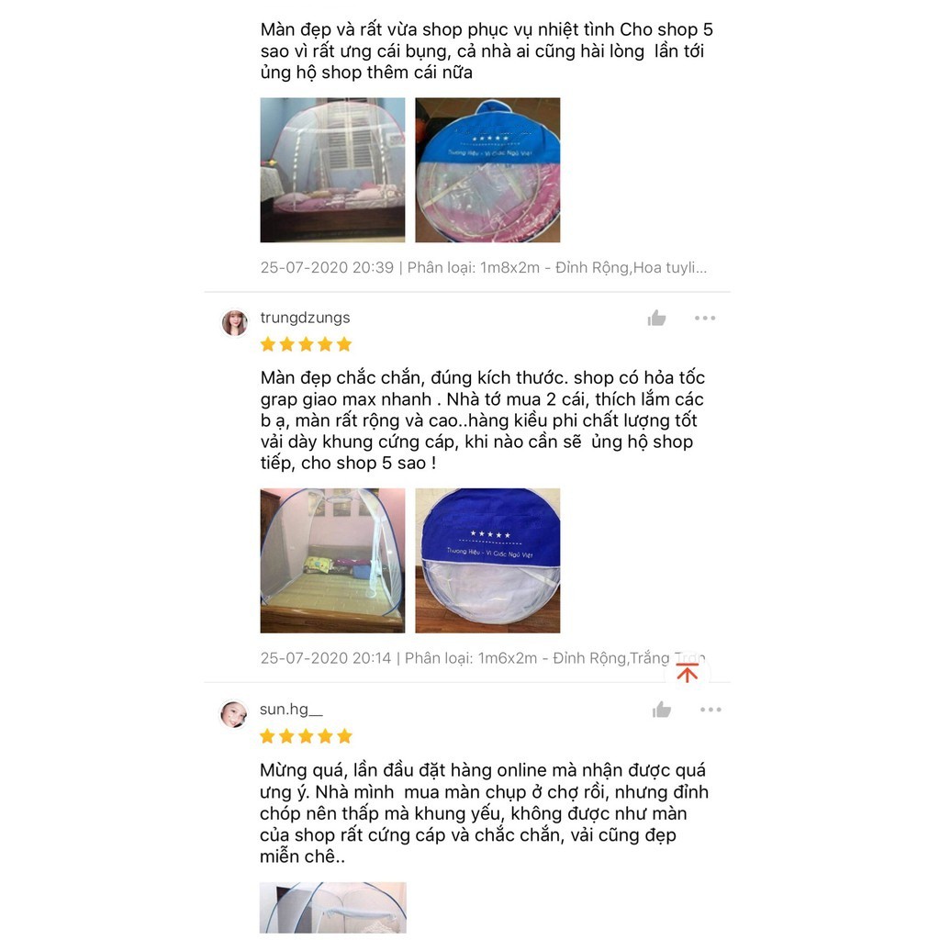This screenshot has width=940, height=940.
Task: Click the 1m6x2m Đỉnh Rộng variant text
Action: [x=554, y=658]
